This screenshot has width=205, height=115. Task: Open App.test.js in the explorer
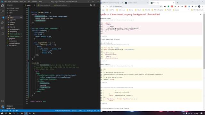coord(13,20)
